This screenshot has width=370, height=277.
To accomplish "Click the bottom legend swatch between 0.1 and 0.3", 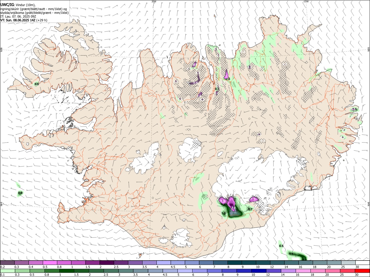I will pos(7,271).
